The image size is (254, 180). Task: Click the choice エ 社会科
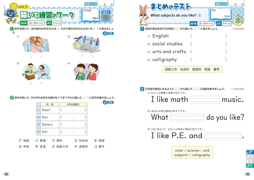click(81, 141)
